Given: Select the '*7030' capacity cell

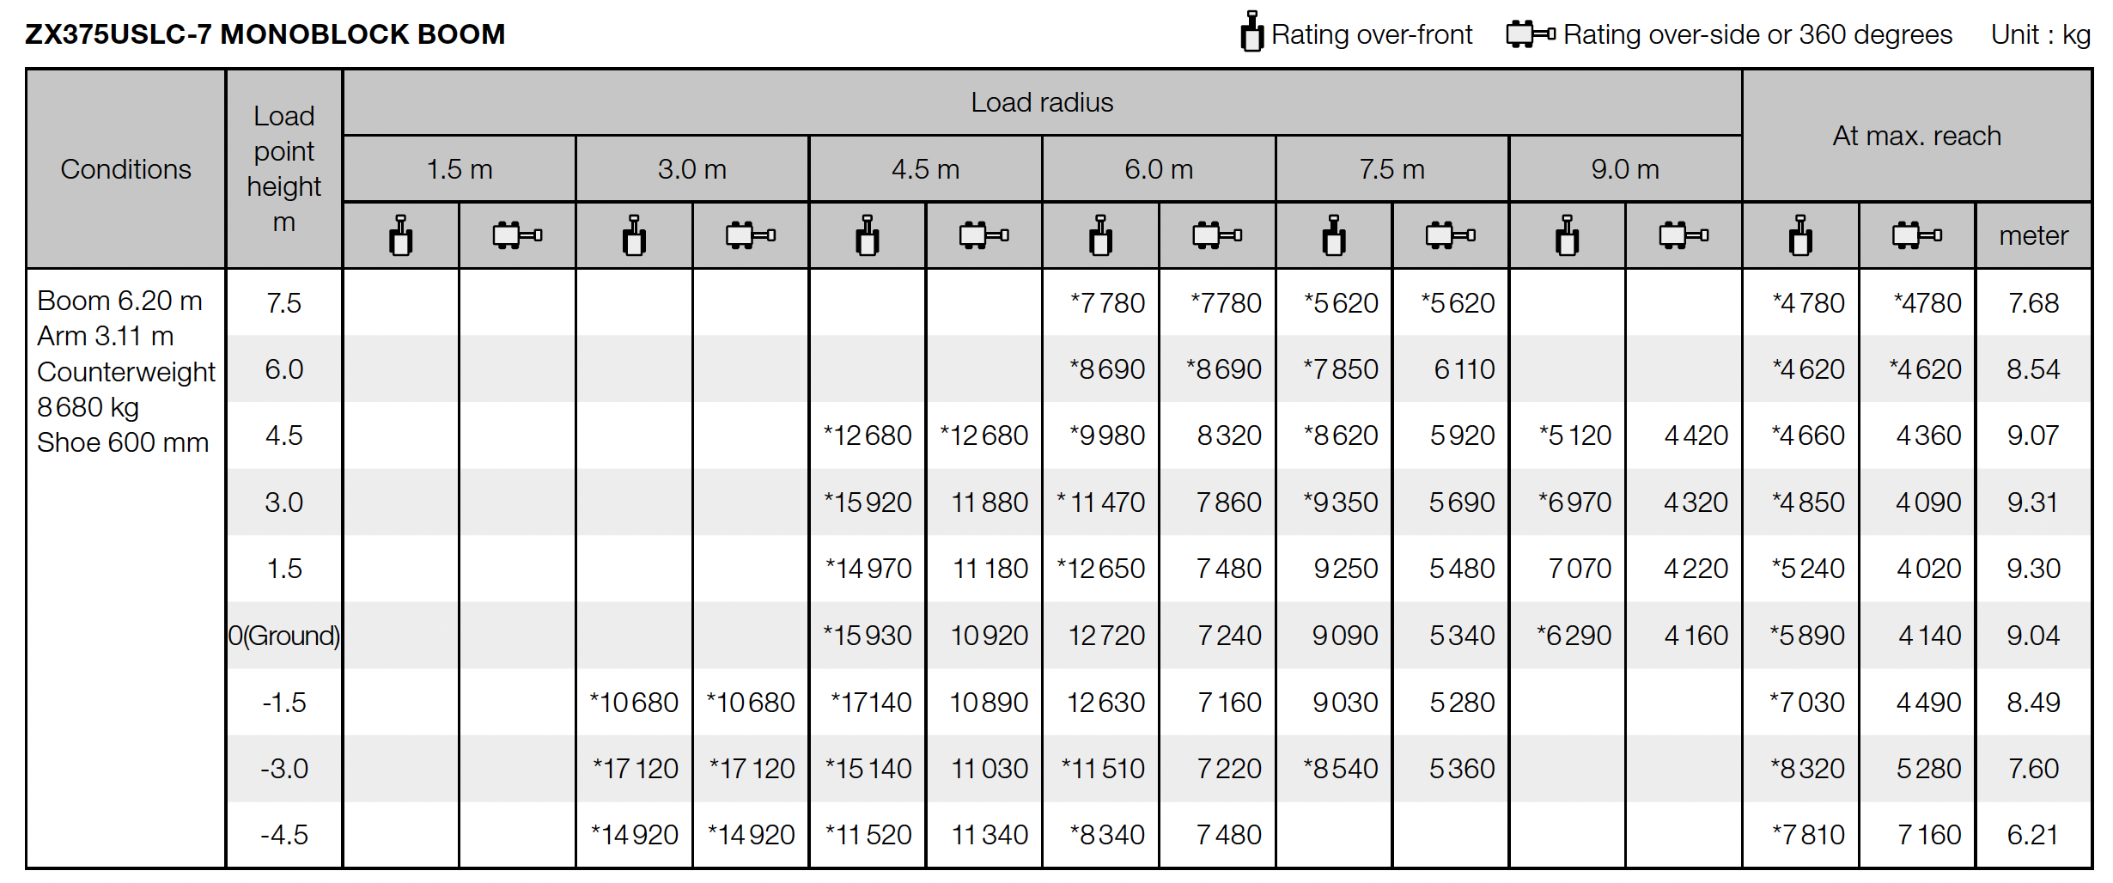Looking at the screenshot, I should [1807, 703].
